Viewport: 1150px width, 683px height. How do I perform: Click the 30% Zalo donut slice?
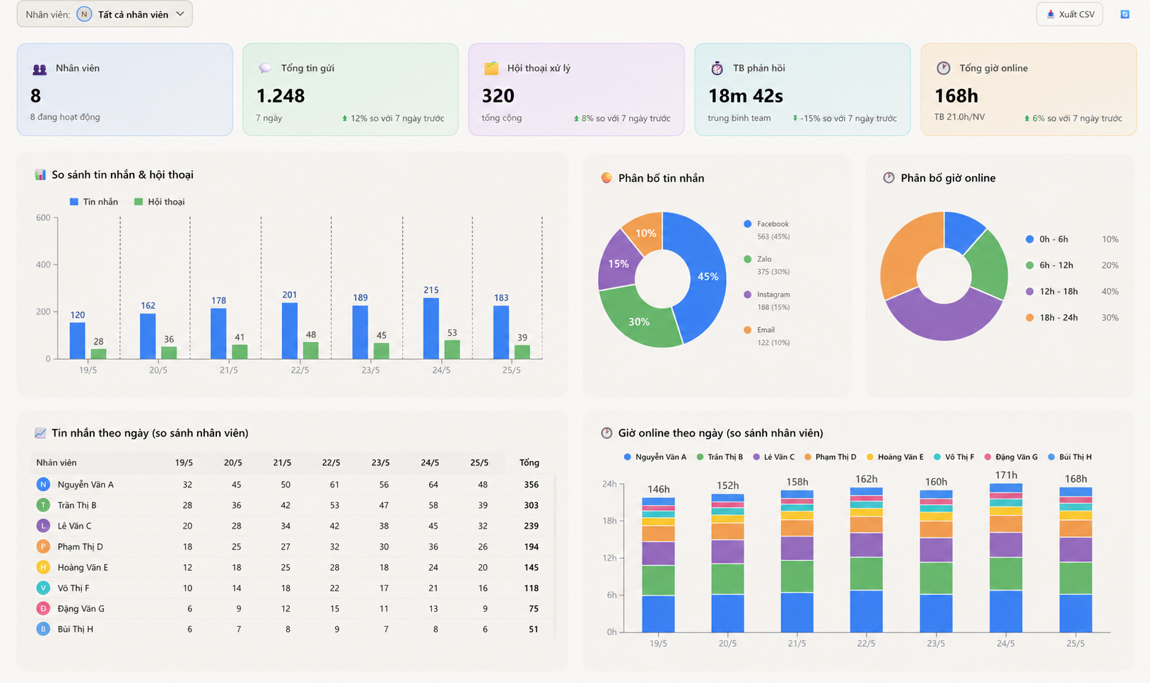tap(639, 321)
